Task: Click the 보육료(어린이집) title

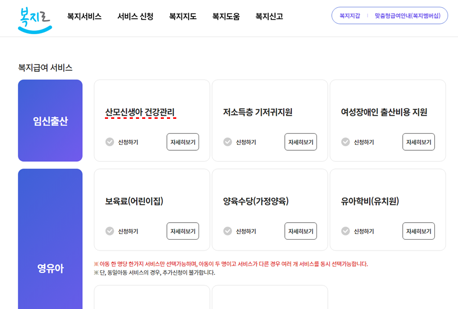Action: (134, 201)
